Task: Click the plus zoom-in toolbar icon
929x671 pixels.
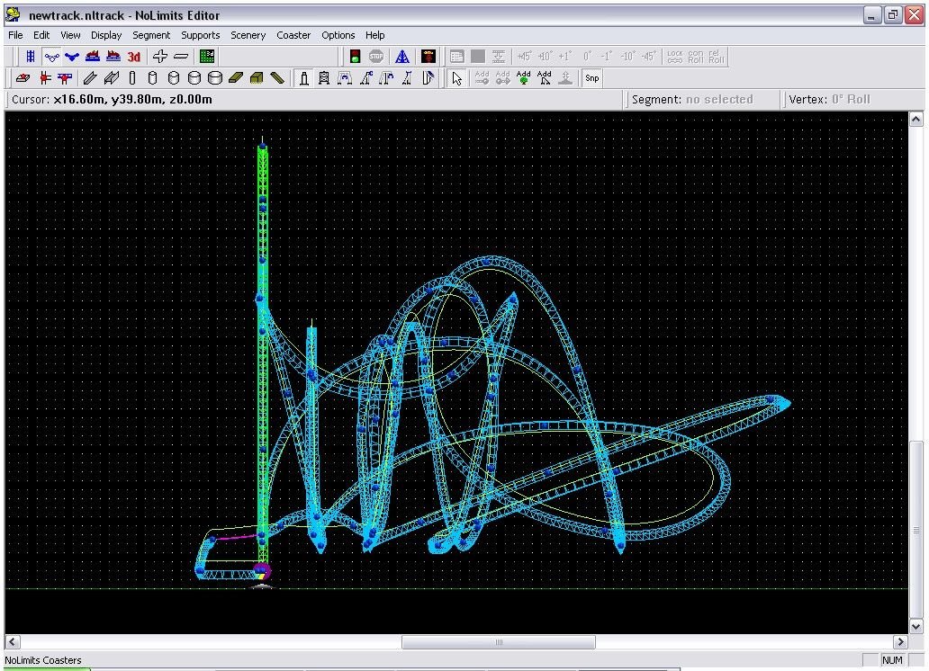Action: tap(159, 57)
